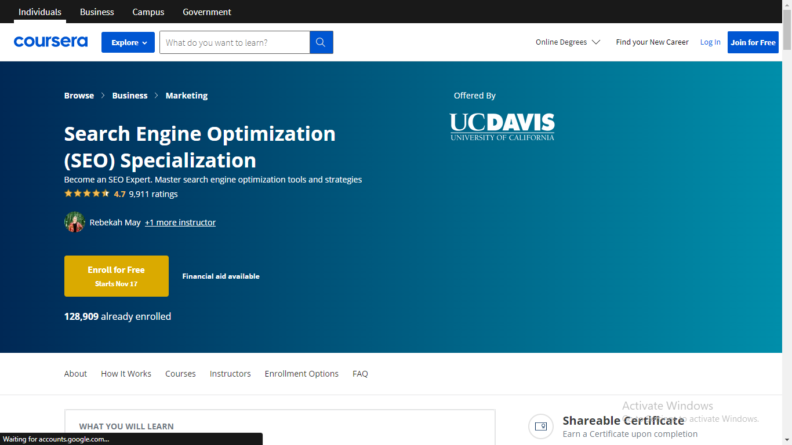Open the Government tab

pyautogui.click(x=207, y=12)
